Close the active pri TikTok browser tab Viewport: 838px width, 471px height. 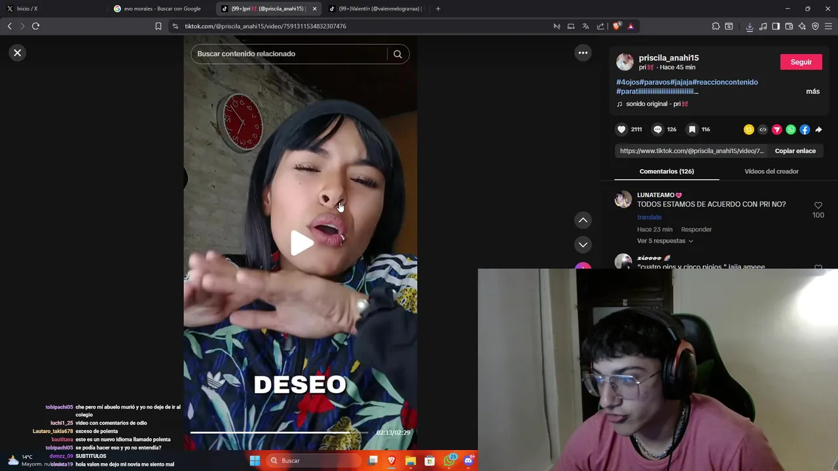pos(314,9)
